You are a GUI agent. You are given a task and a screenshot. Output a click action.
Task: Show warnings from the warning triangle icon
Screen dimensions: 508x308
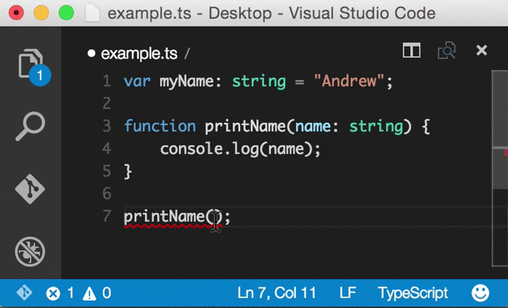[x=89, y=294]
